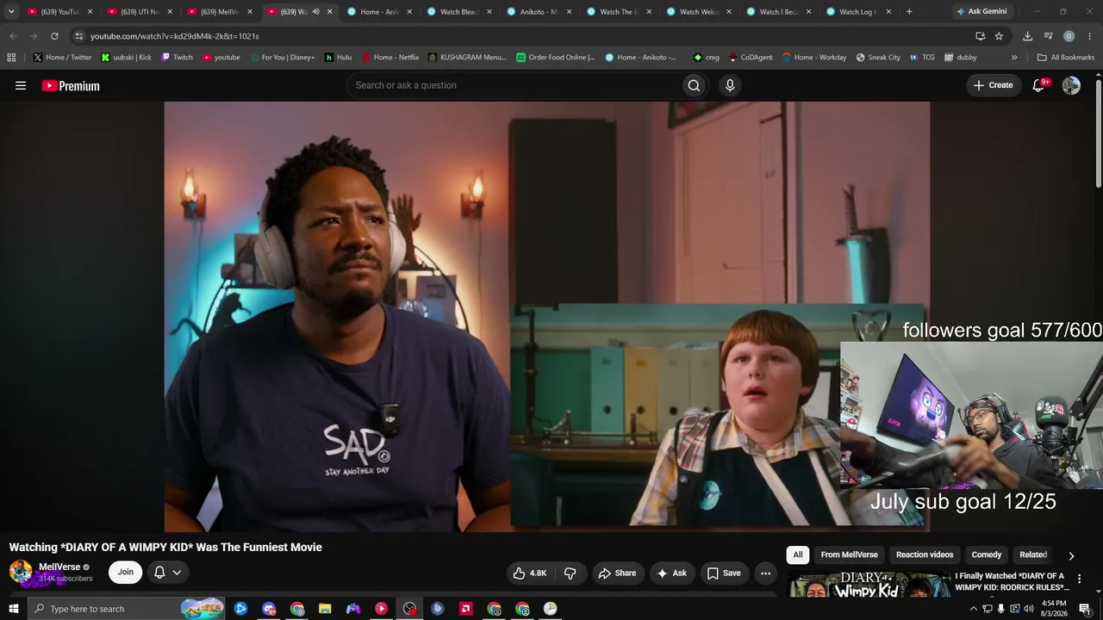Join the MellVerse channel membership
Screen dimensions: 1103x620
(126, 573)
